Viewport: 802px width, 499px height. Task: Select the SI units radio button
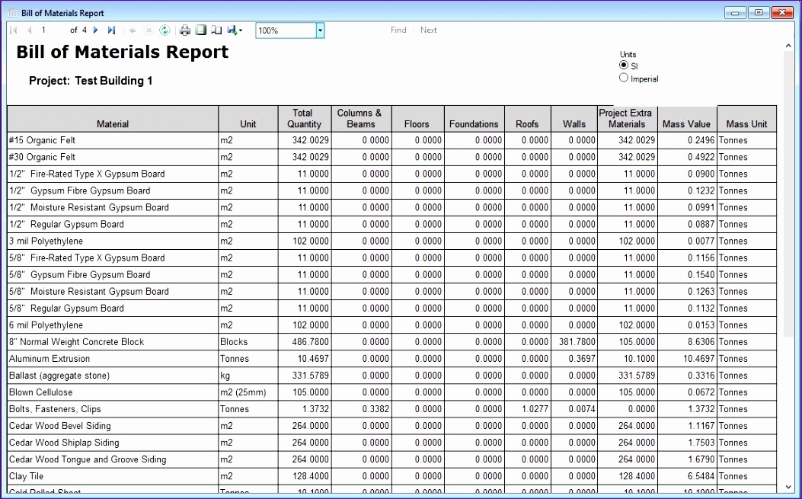623,65
